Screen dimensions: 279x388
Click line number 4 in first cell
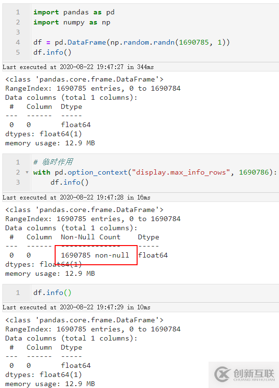(x=18, y=42)
